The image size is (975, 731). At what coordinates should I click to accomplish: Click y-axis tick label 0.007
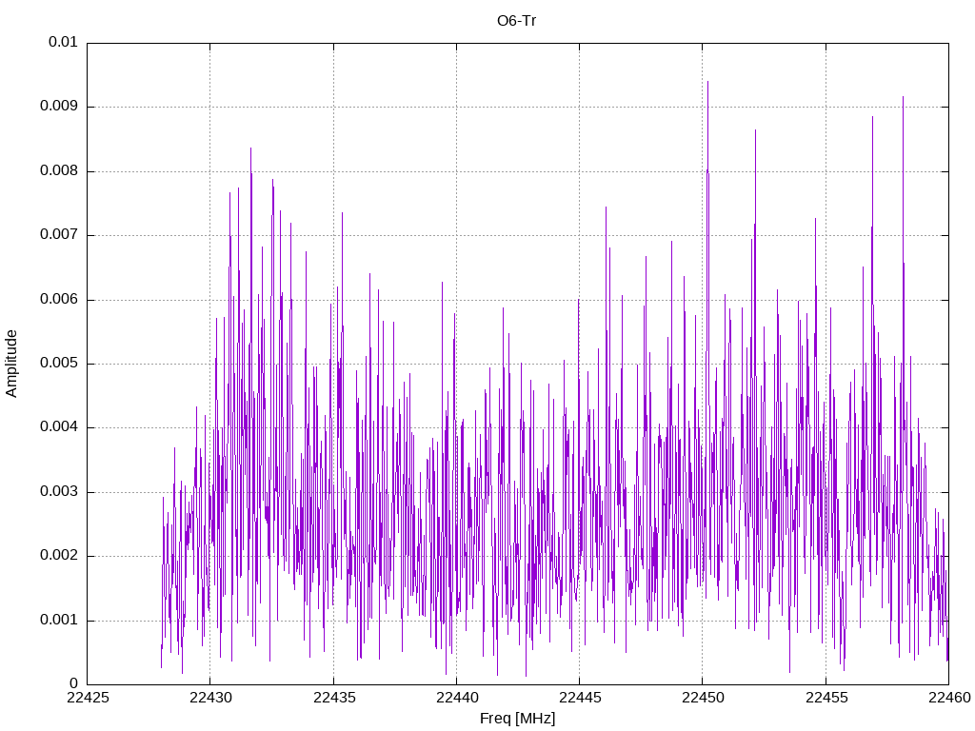pyautogui.click(x=59, y=235)
